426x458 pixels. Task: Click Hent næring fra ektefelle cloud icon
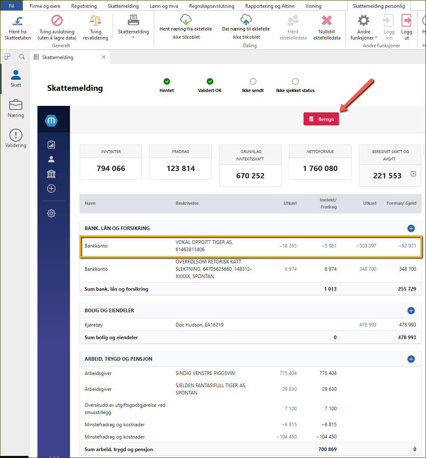click(186, 20)
